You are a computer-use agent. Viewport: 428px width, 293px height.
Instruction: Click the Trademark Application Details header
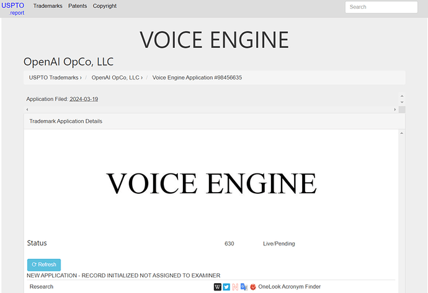pyautogui.click(x=215, y=121)
